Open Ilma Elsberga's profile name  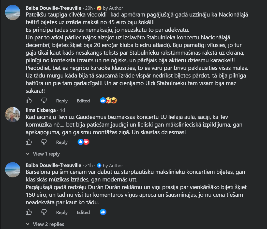(41, 110)
